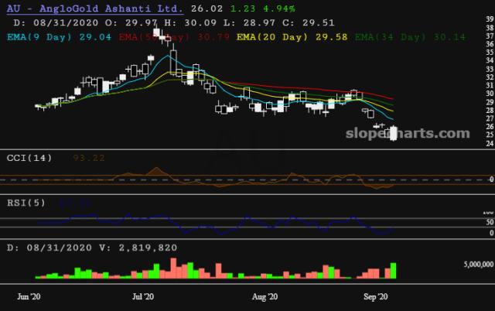
Task: Click the tallest red volume bar in July
Action: pos(173,268)
